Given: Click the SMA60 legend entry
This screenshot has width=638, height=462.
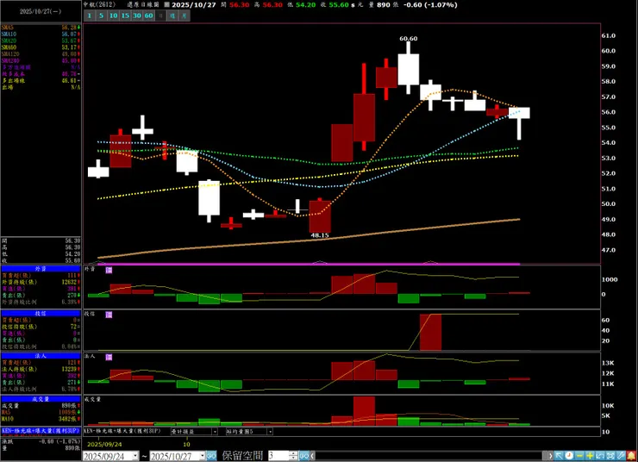Looking at the screenshot, I should [x=41, y=47].
